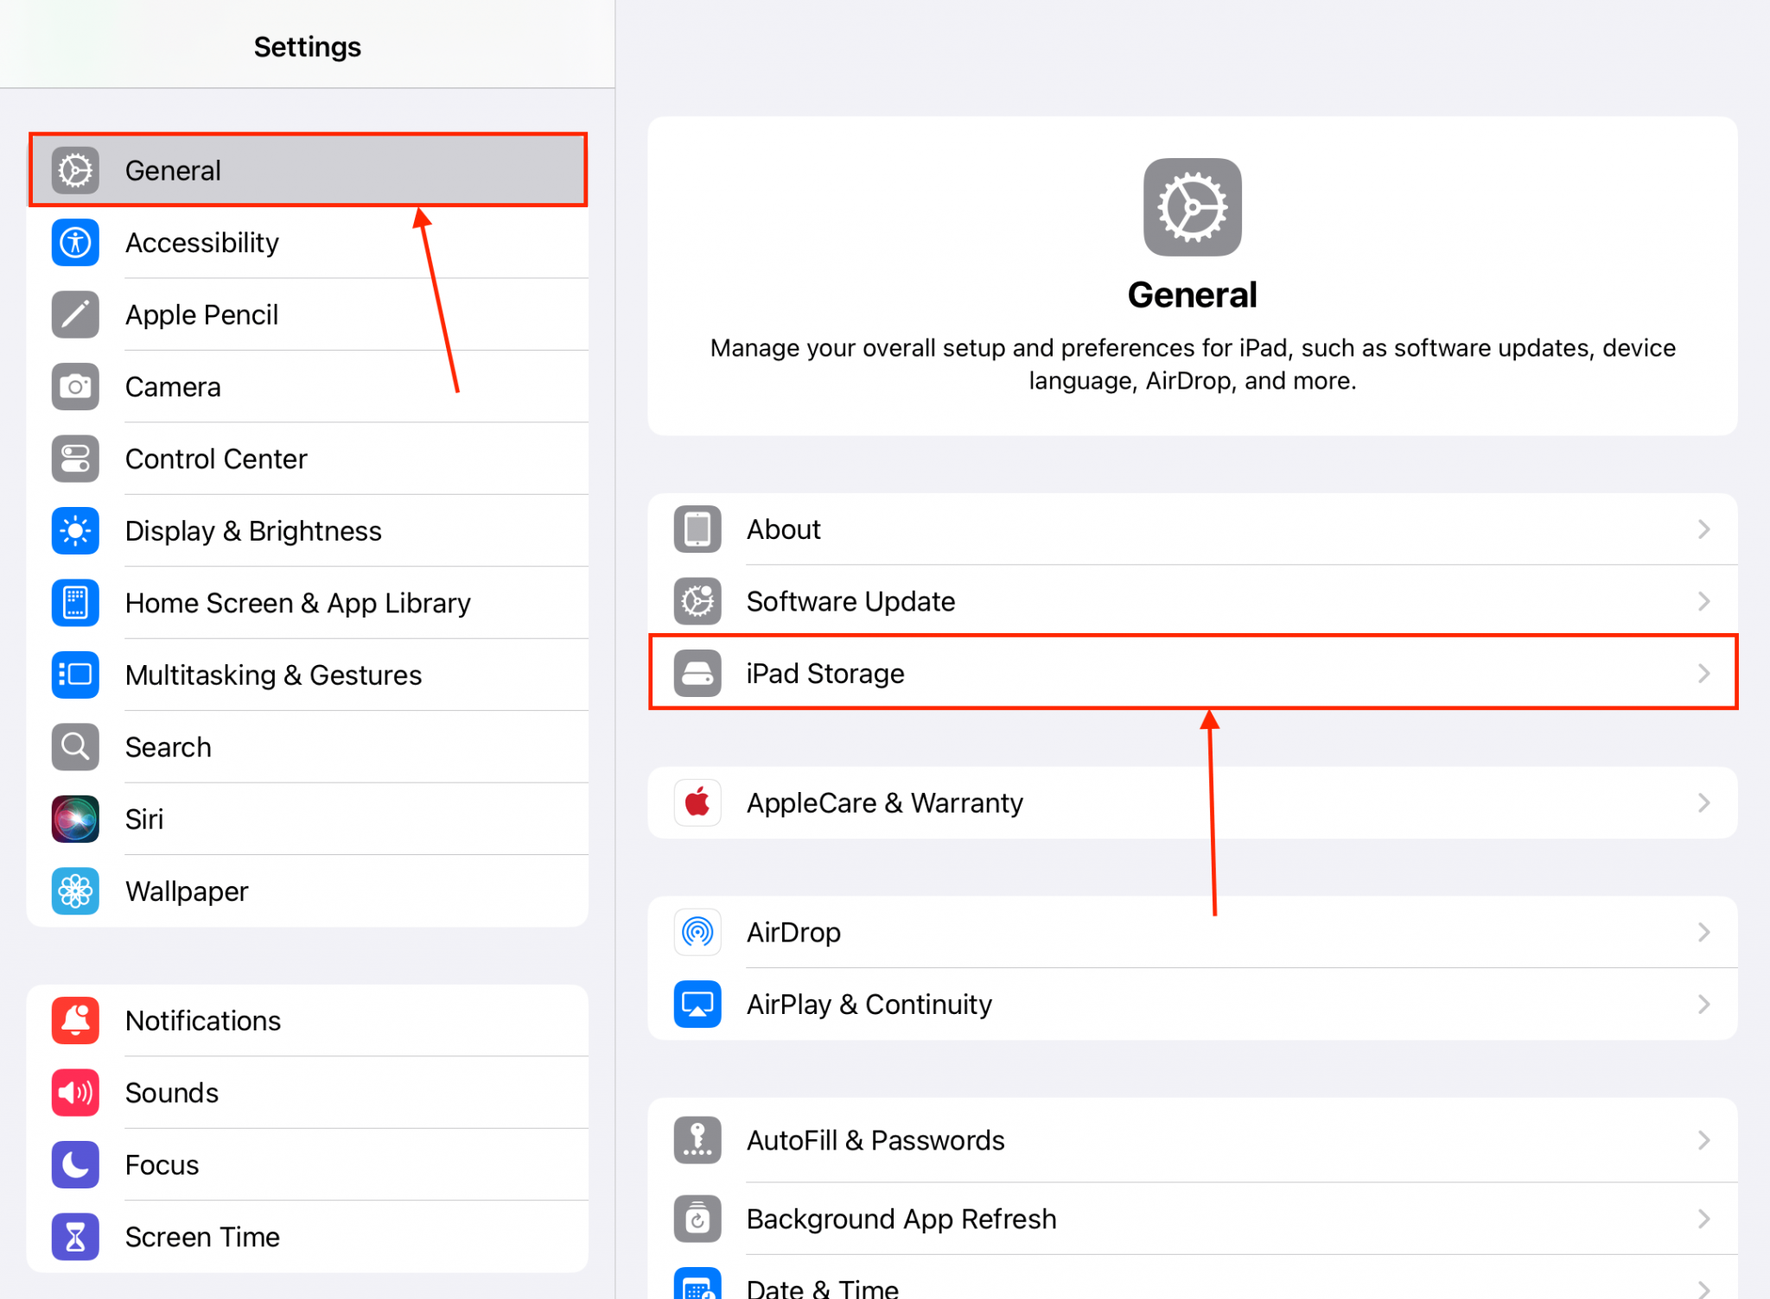Select the AirDrop radar icon

click(x=697, y=932)
